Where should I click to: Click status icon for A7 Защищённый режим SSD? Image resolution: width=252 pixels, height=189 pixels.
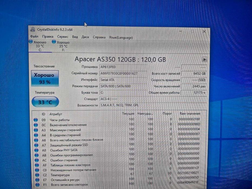[36, 145]
